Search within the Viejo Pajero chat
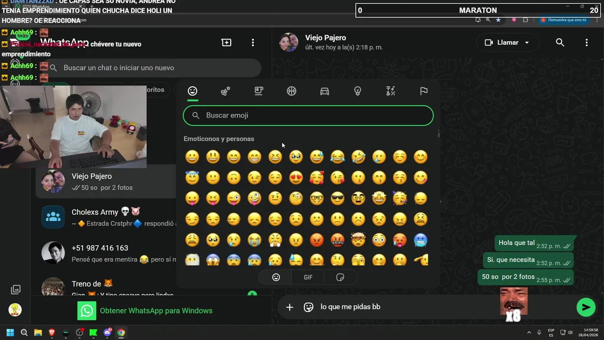Image resolution: width=604 pixels, height=340 pixels. pyautogui.click(x=560, y=42)
